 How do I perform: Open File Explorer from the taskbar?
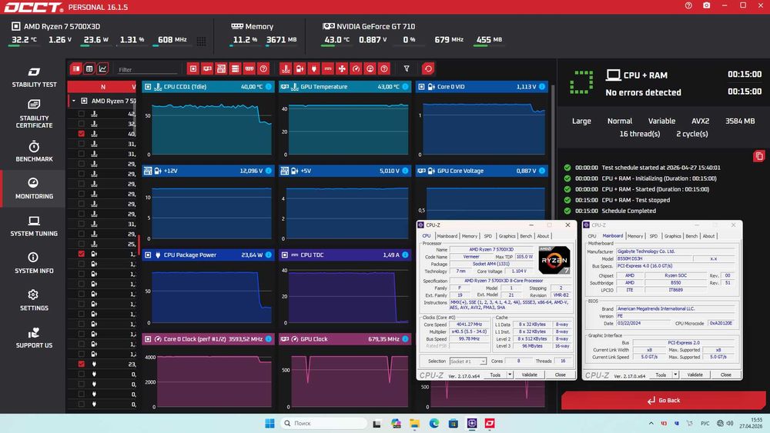point(415,423)
